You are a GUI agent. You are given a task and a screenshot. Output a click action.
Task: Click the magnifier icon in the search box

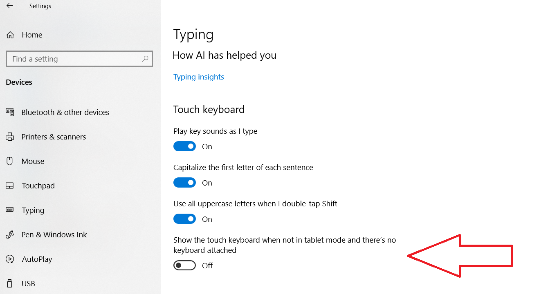[x=145, y=59]
